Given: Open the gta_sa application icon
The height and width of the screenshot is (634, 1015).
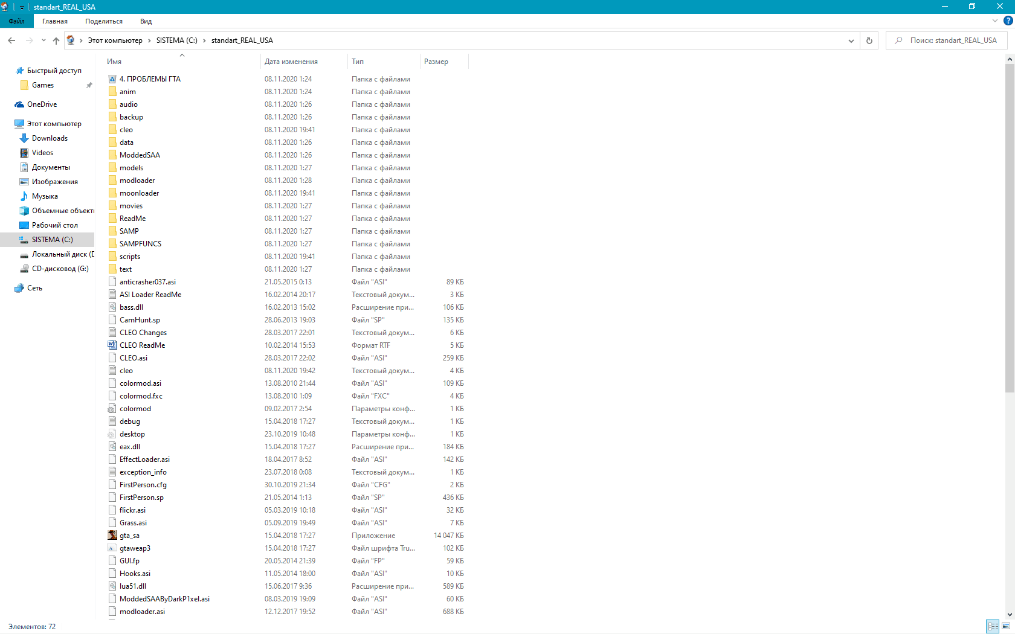Looking at the screenshot, I should point(112,536).
